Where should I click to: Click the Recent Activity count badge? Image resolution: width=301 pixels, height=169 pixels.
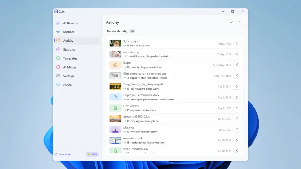click(x=132, y=31)
